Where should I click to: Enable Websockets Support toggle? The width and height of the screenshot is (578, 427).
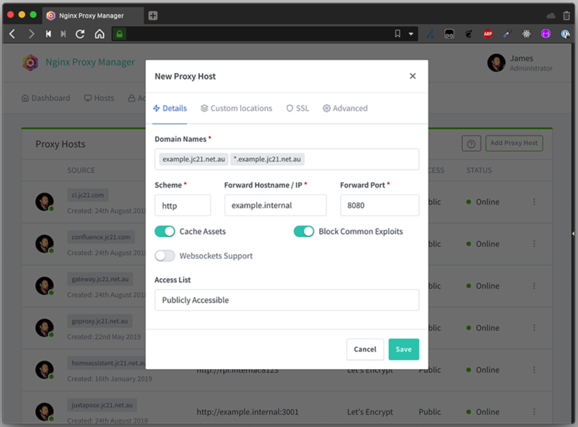[x=165, y=256]
